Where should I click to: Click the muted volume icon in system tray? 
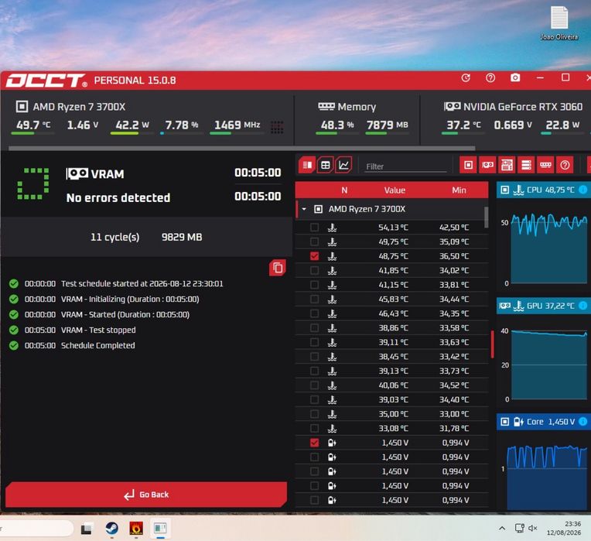pyautogui.click(x=532, y=528)
